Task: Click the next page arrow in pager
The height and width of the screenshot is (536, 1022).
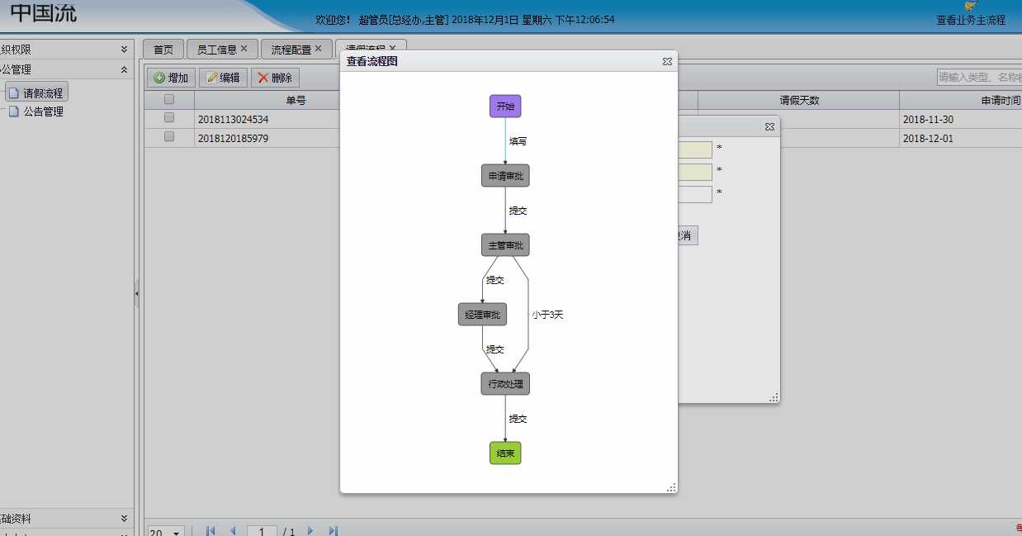Action: click(x=310, y=531)
